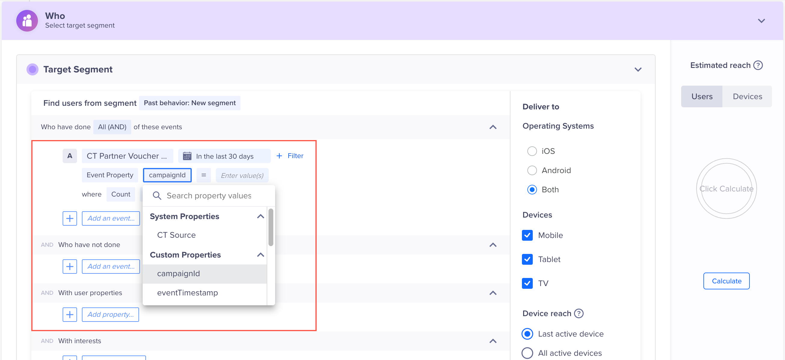The image size is (785, 360).
Task: Collapse the 'Who have not done' section
Action: pos(493,245)
